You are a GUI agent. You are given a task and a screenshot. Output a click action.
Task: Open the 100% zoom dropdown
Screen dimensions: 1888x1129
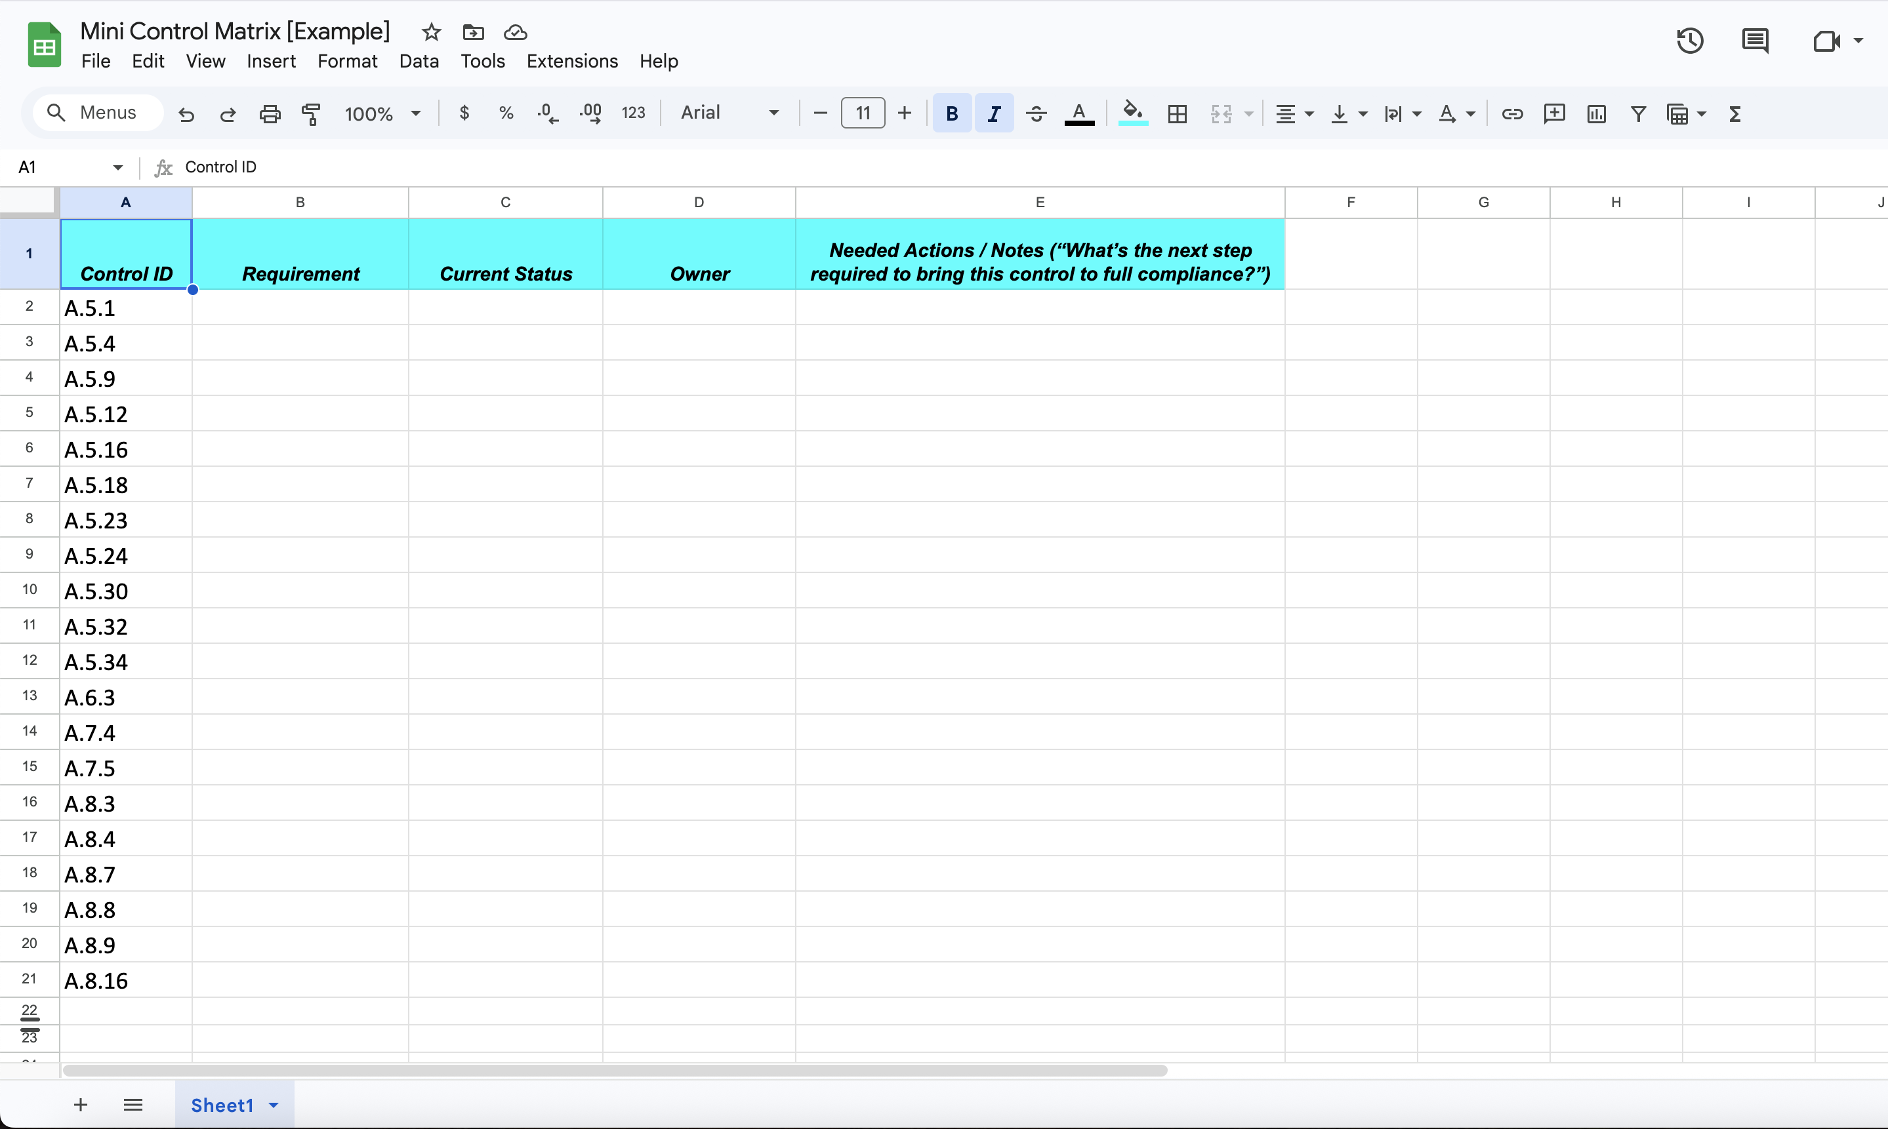point(382,114)
